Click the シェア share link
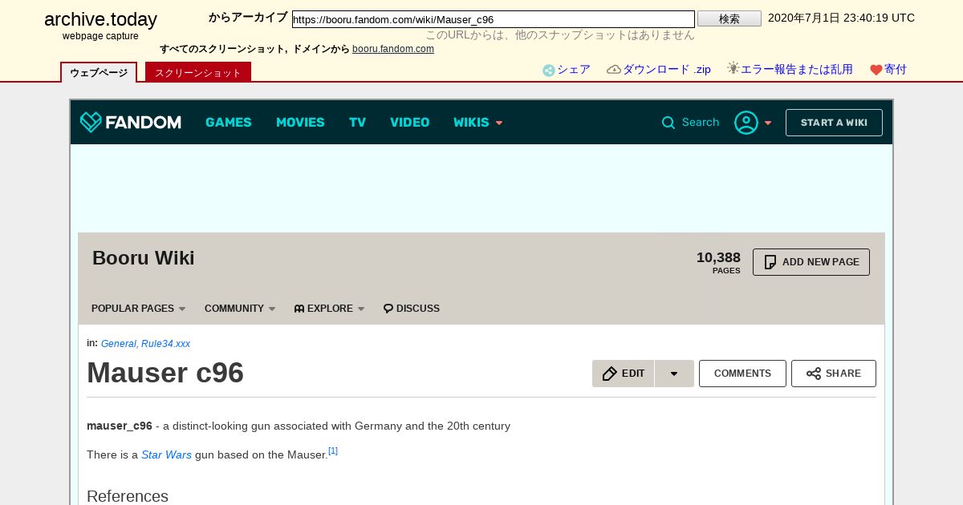The height and width of the screenshot is (505, 963). pos(574,70)
